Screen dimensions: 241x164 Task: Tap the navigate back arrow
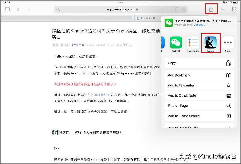[18, 9]
